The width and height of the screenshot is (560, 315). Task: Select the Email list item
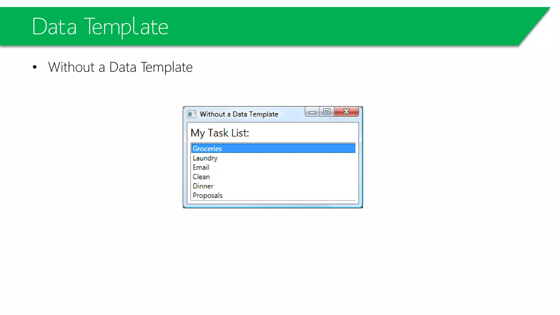pos(273,167)
